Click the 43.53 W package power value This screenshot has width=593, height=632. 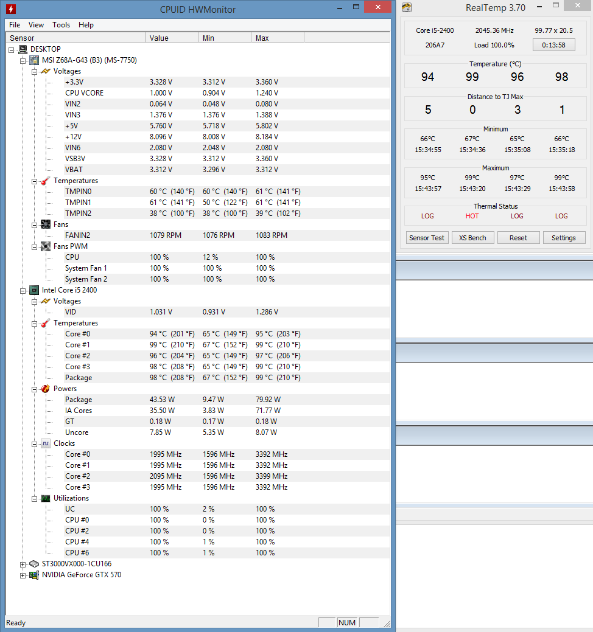pyautogui.click(x=162, y=400)
